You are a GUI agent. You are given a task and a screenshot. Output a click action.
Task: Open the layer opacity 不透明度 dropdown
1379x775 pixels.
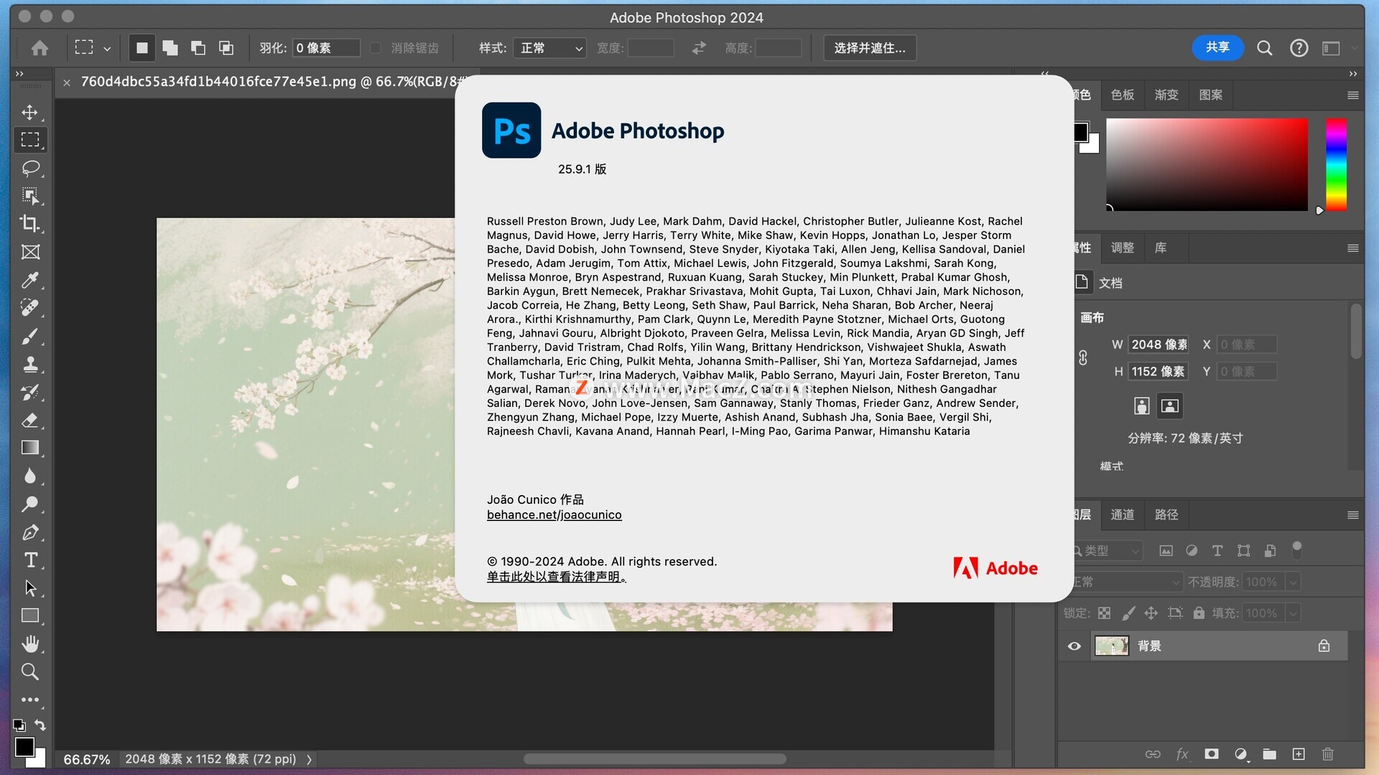(x=1294, y=582)
